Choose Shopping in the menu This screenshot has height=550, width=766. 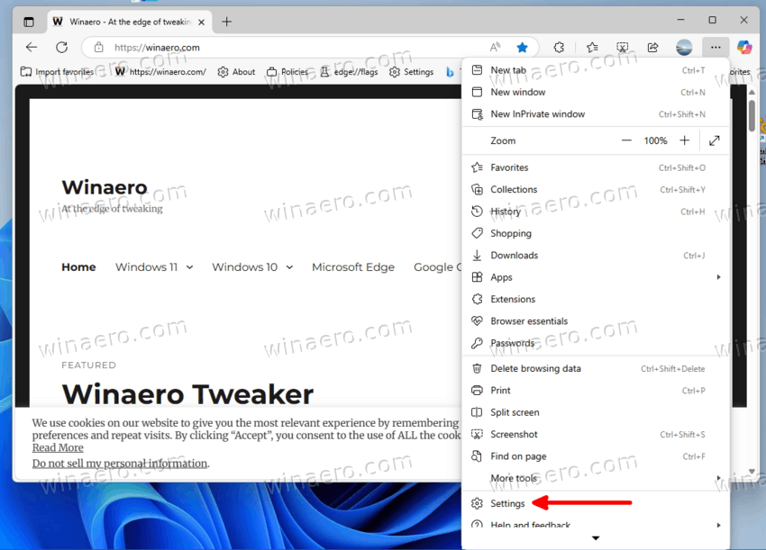click(596, 233)
